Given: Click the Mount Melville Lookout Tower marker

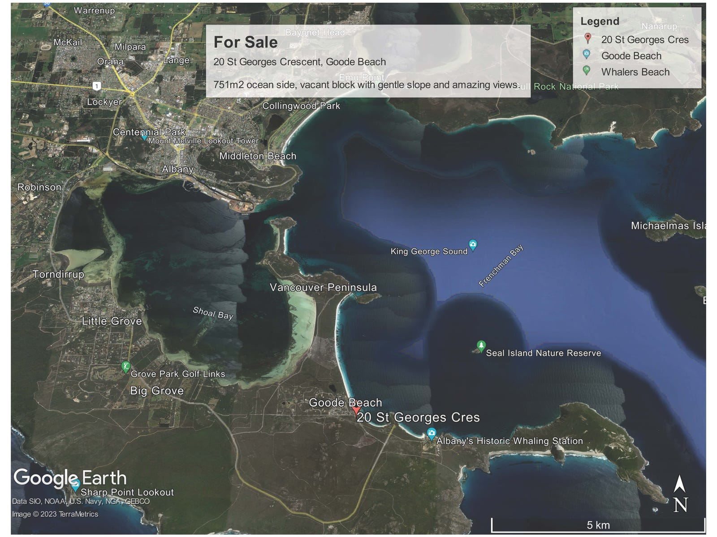Looking at the screenshot, I should click(x=144, y=137).
